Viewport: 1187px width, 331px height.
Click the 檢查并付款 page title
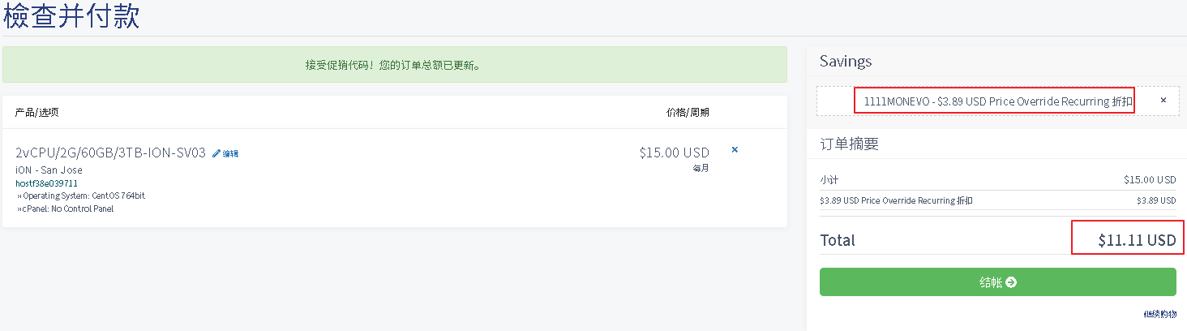(x=71, y=16)
